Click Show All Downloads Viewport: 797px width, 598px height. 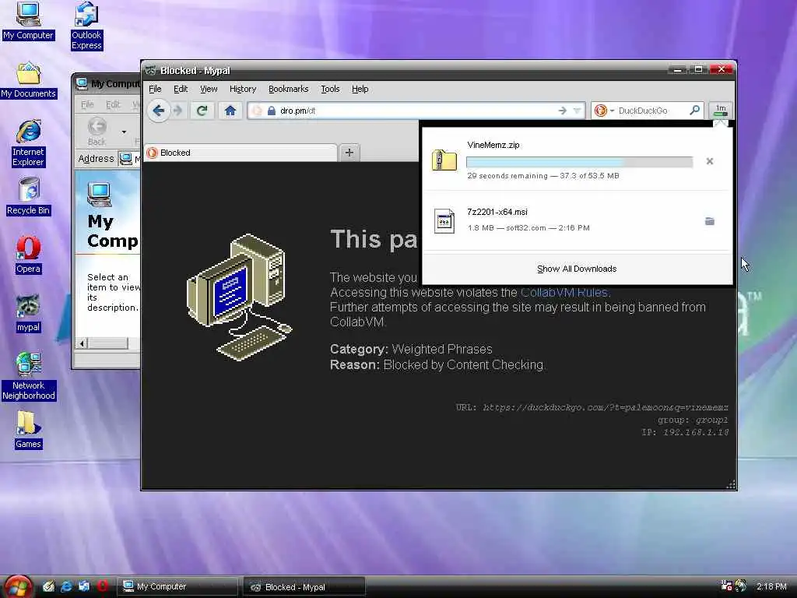577,269
